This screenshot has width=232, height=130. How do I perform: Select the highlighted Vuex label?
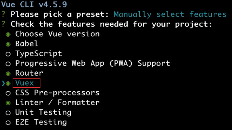pos(25,83)
